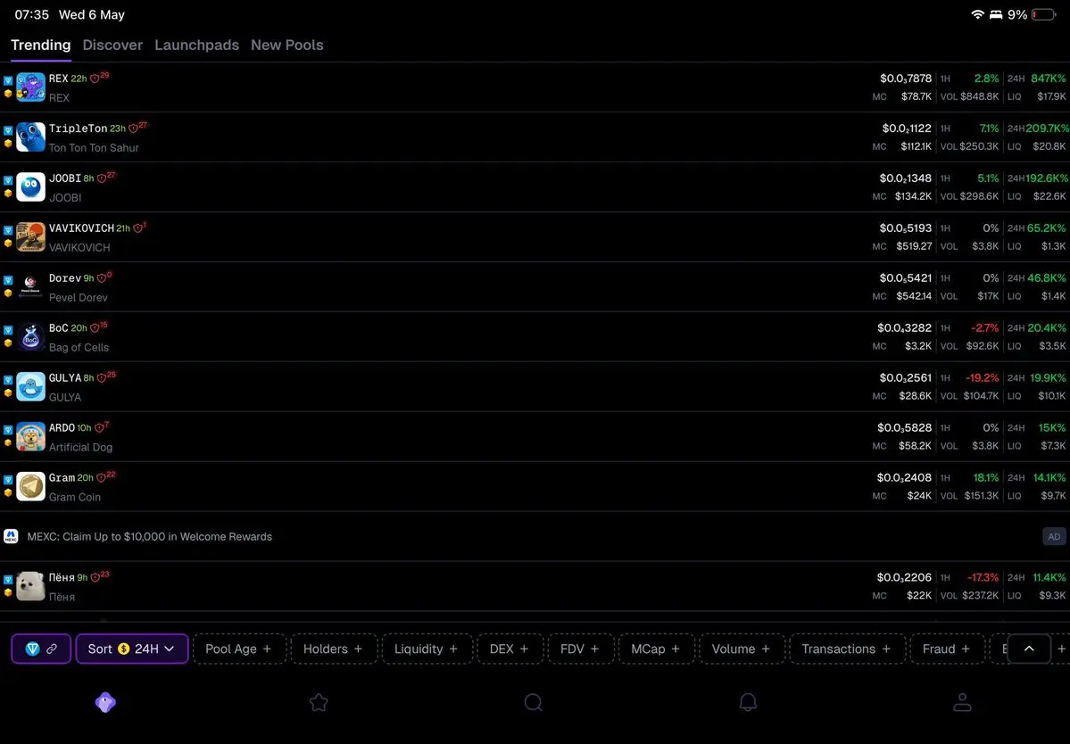Open the notifications bell in bottom navigation

point(748,702)
